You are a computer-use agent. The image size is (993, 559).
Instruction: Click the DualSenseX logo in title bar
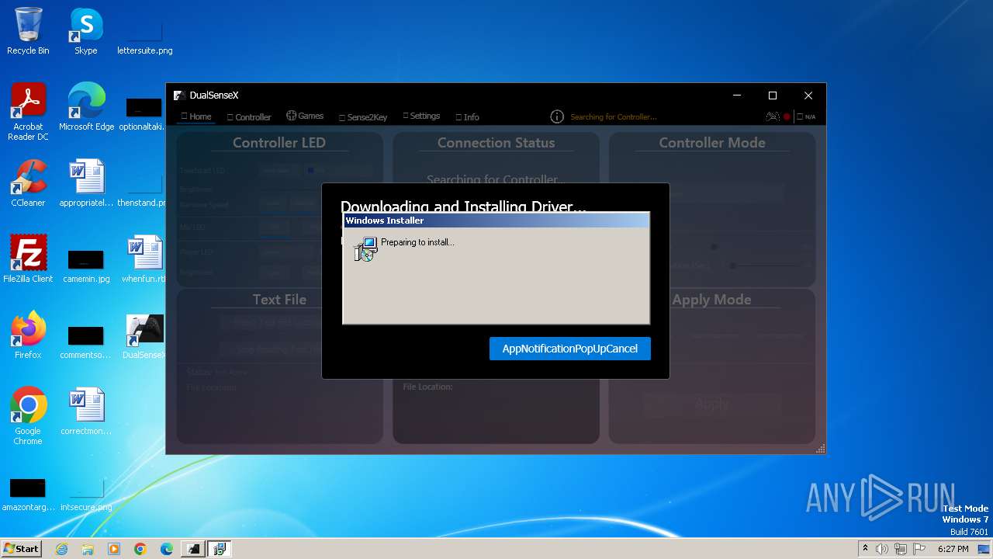[178, 95]
